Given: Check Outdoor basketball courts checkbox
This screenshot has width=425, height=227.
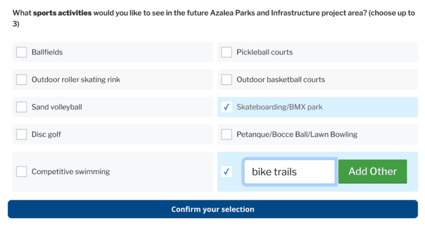Looking at the screenshot, I should [227, 80].
